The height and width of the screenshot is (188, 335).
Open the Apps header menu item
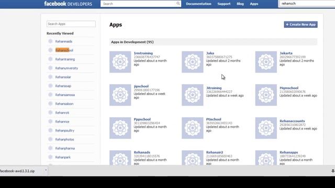[254, 4]
